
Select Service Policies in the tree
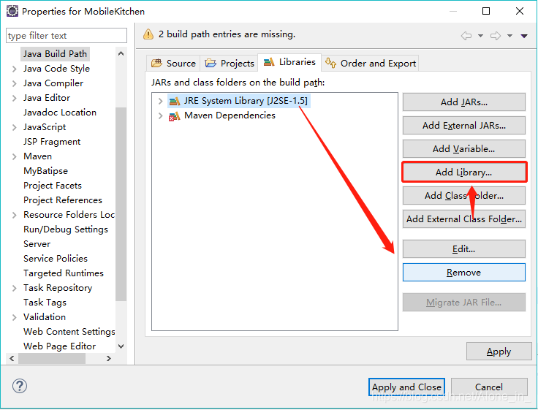(56, 259)
